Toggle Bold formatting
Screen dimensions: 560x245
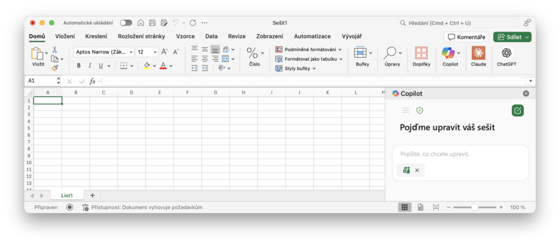[79, 65]
